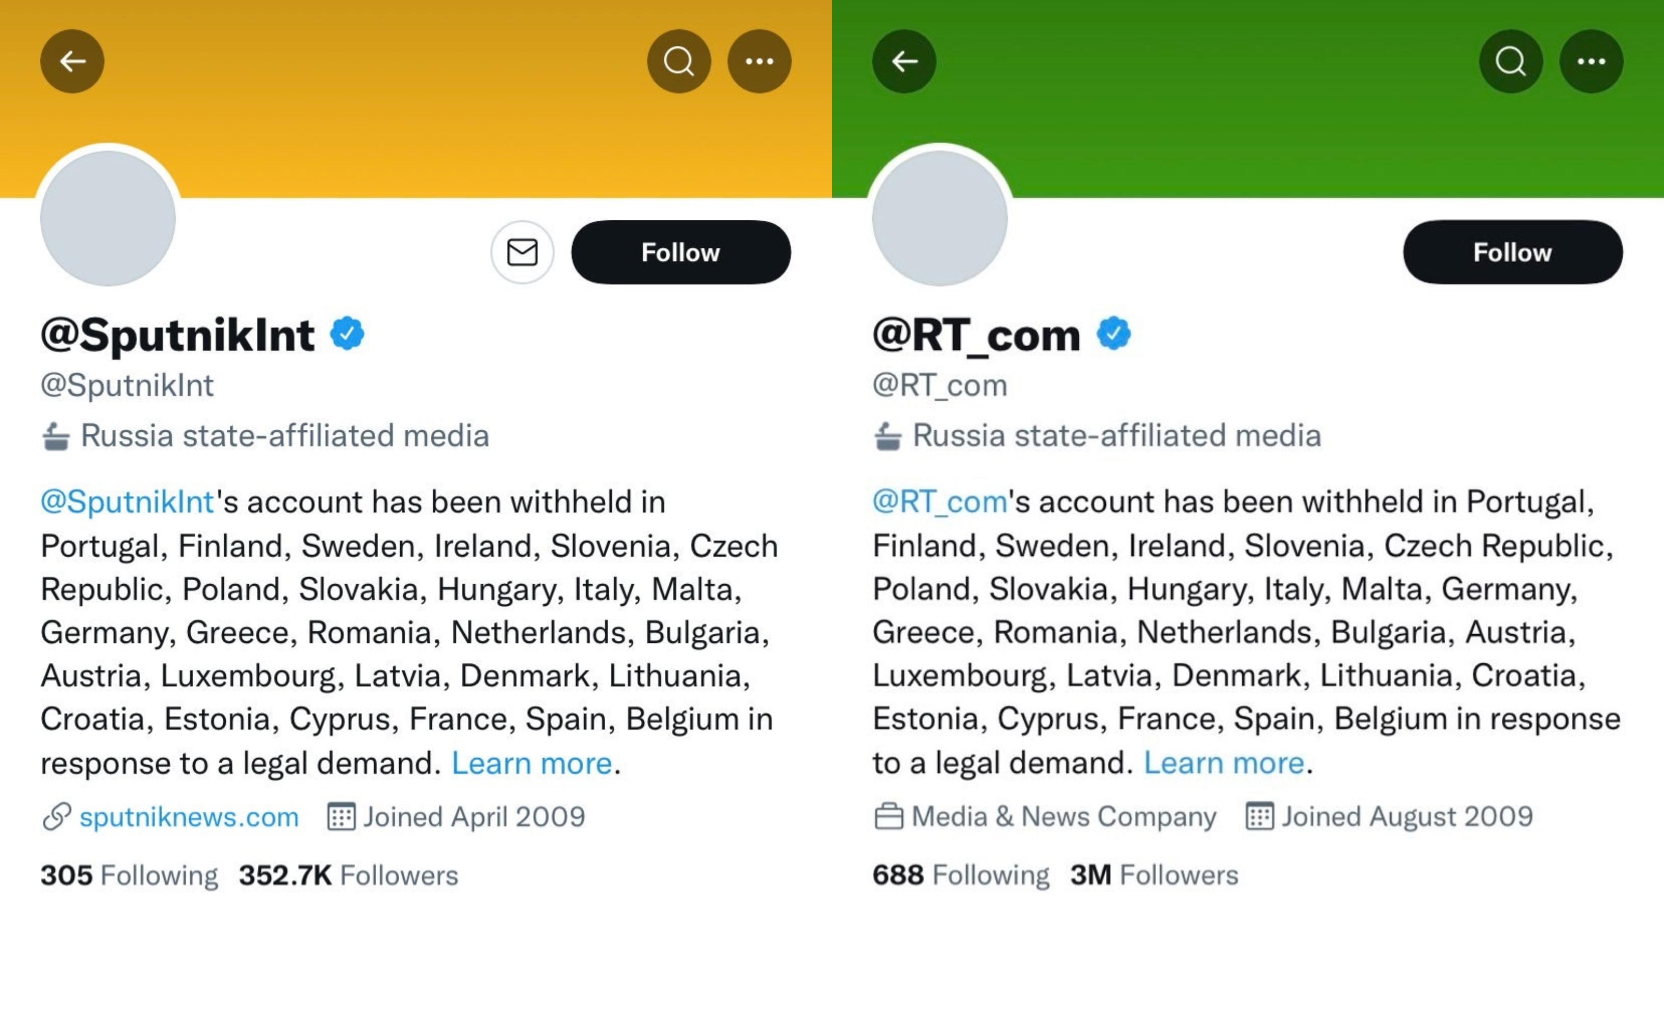Viewport: 1664px width, 1010px height.
Task: Message SputnikInt using the envelope icon
Action: pos(522,252)
